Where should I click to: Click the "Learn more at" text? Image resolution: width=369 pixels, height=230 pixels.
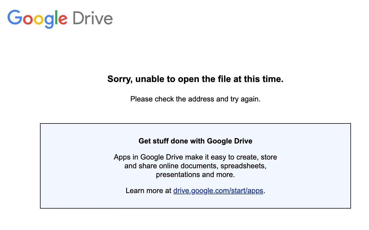(x=148, y=191)
